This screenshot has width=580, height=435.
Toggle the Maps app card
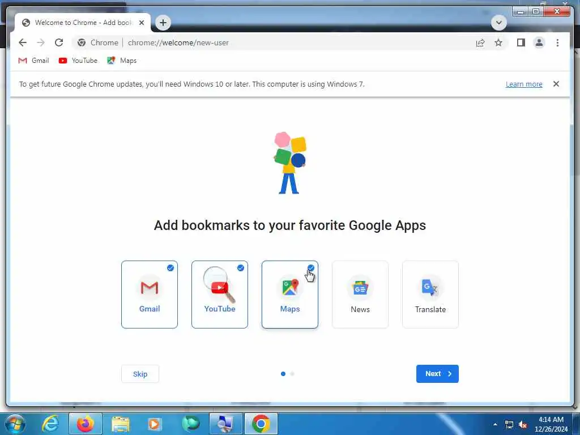(290, 295)
